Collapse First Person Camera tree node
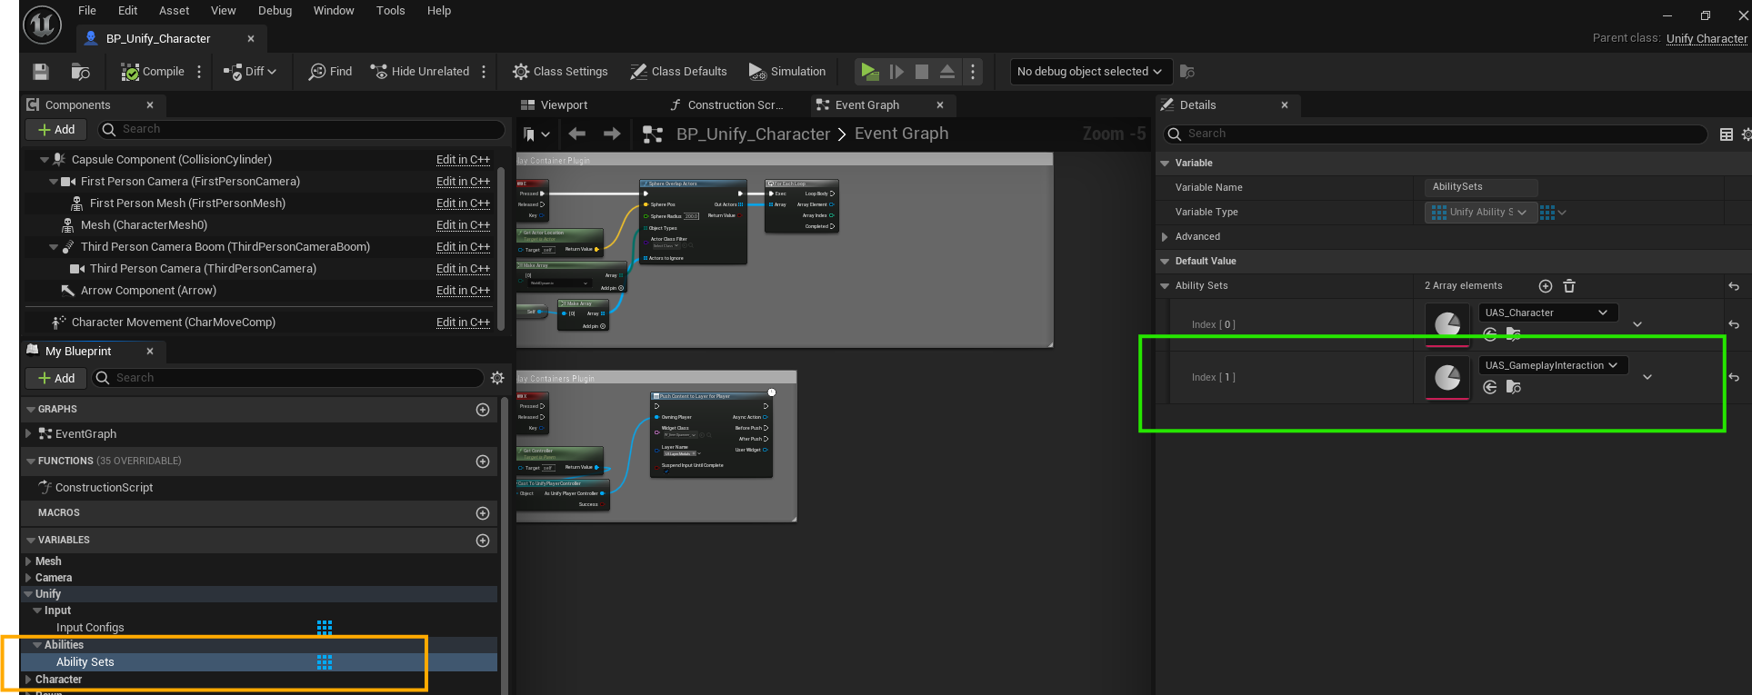 [54, 182]
